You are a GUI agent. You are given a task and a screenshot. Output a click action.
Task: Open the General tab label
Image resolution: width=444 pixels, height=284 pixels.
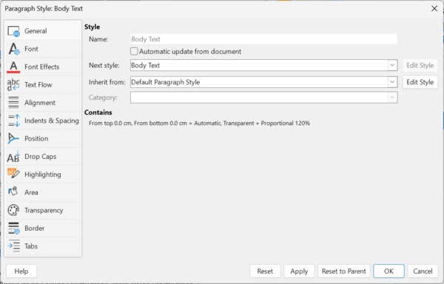coord(36,31)
